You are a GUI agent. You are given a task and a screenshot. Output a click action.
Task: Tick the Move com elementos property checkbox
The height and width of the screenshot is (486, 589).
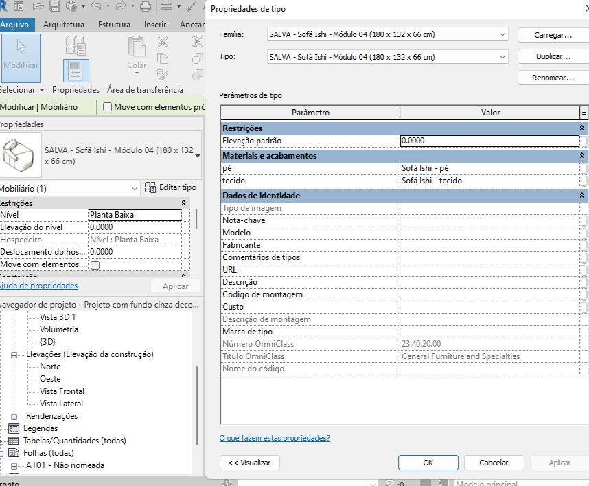click(x=95, y=265)
